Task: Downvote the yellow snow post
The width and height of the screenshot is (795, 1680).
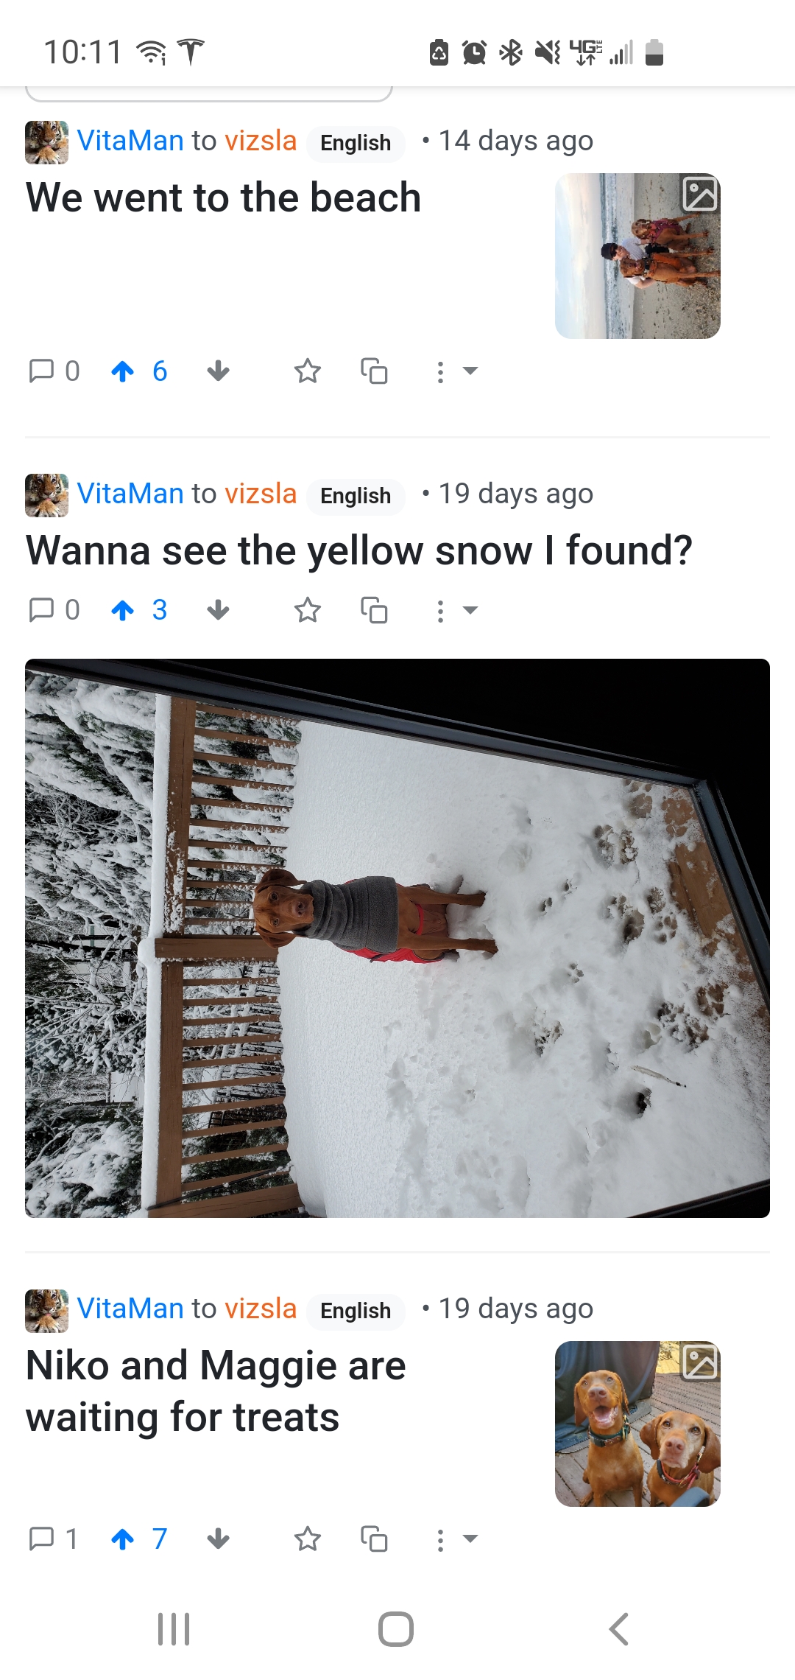Action: click(x=218, y=610)
